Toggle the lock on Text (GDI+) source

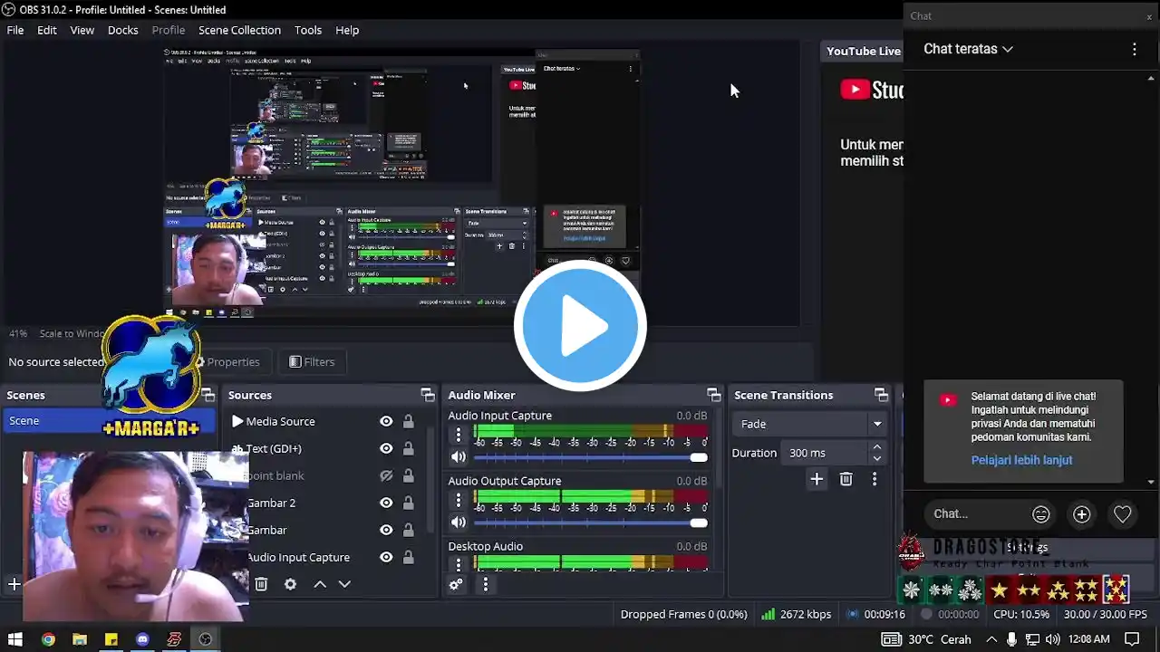click(409, 448)
